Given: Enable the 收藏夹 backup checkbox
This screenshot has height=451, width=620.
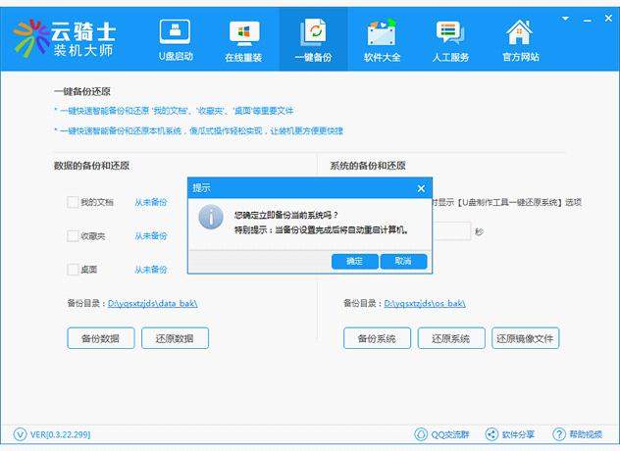Looking at the screenshot, I should click(x=73, y=235).
